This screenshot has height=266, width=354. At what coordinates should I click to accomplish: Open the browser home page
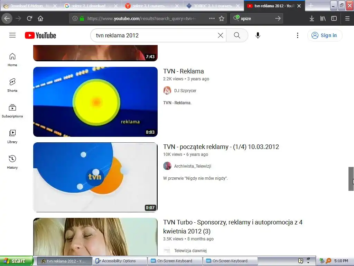[40, 18]
